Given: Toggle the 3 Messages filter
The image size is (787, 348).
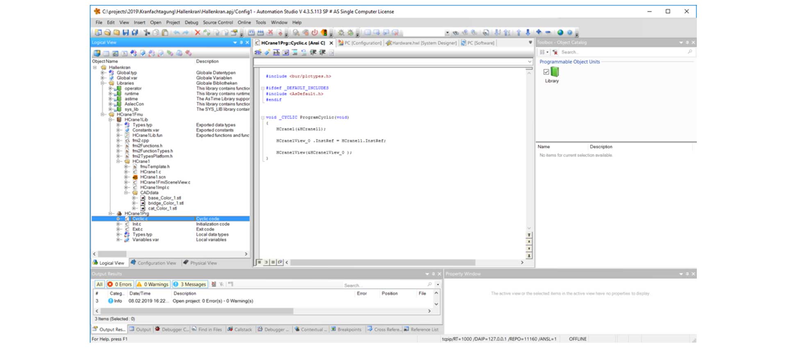Looking at the screenshot, I should tap(189, 284).
